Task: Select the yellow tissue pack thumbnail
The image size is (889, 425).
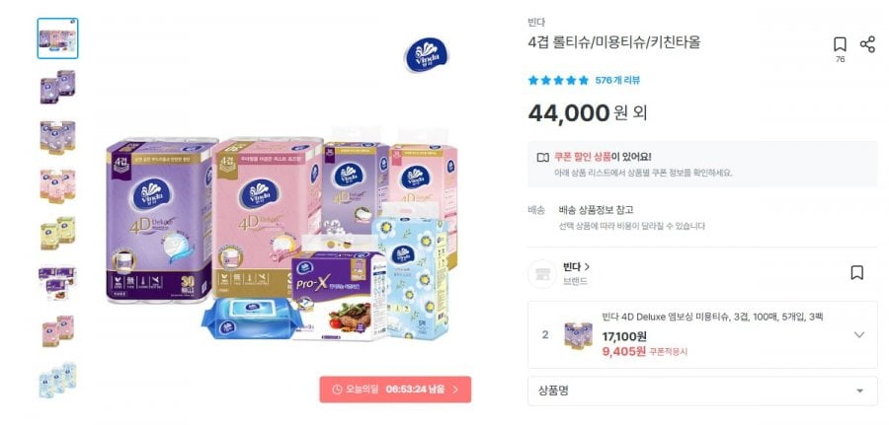Action: click(58, 233)
